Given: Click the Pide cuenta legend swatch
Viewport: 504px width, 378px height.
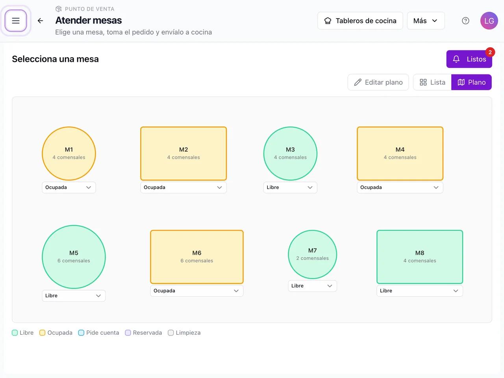Looking at the screenshot, I should tap(81, 333).
